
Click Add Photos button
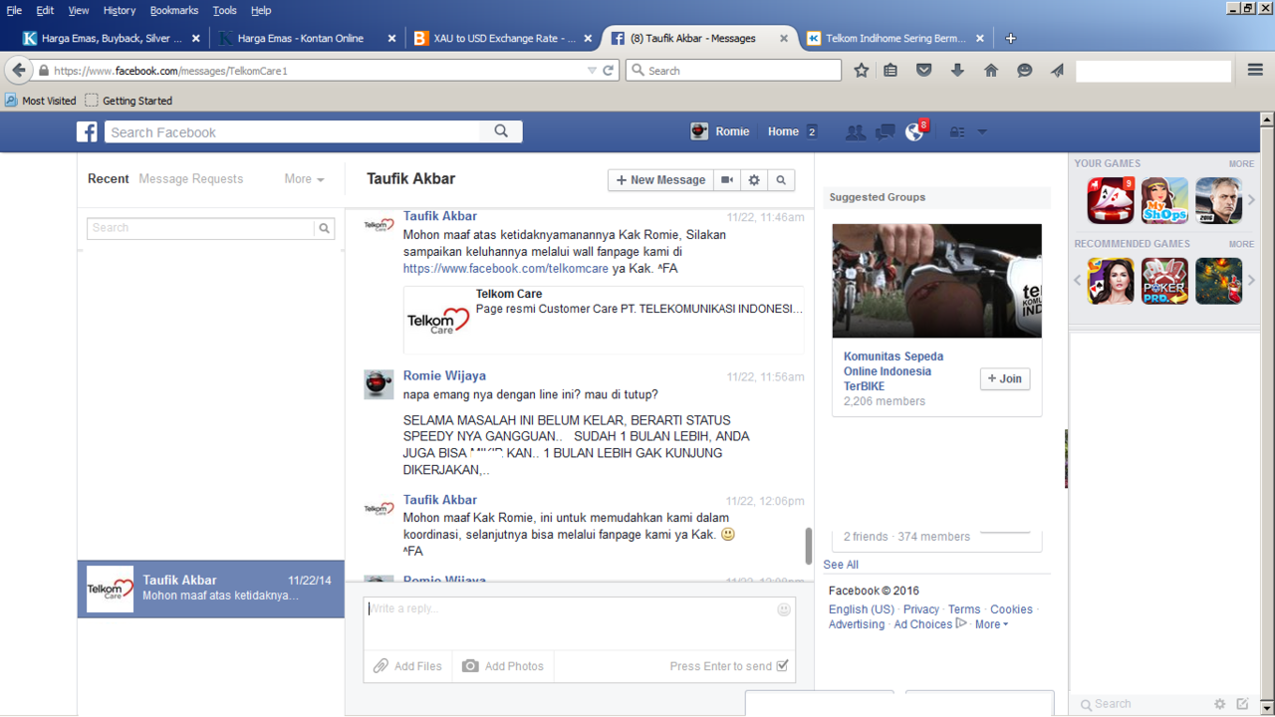pyautogui.click(x=503, y=666)
